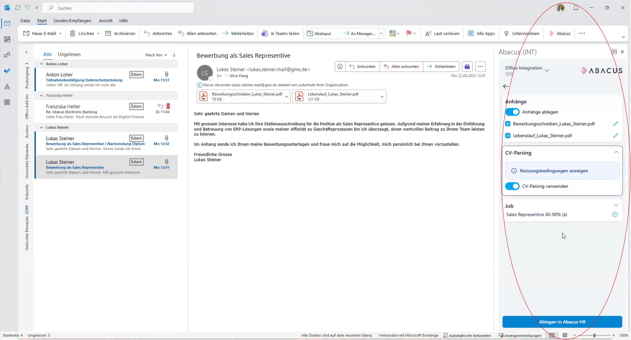Collapse the CV-Parsing section
The image size is (631, 340).
click(x=616, y=152)
